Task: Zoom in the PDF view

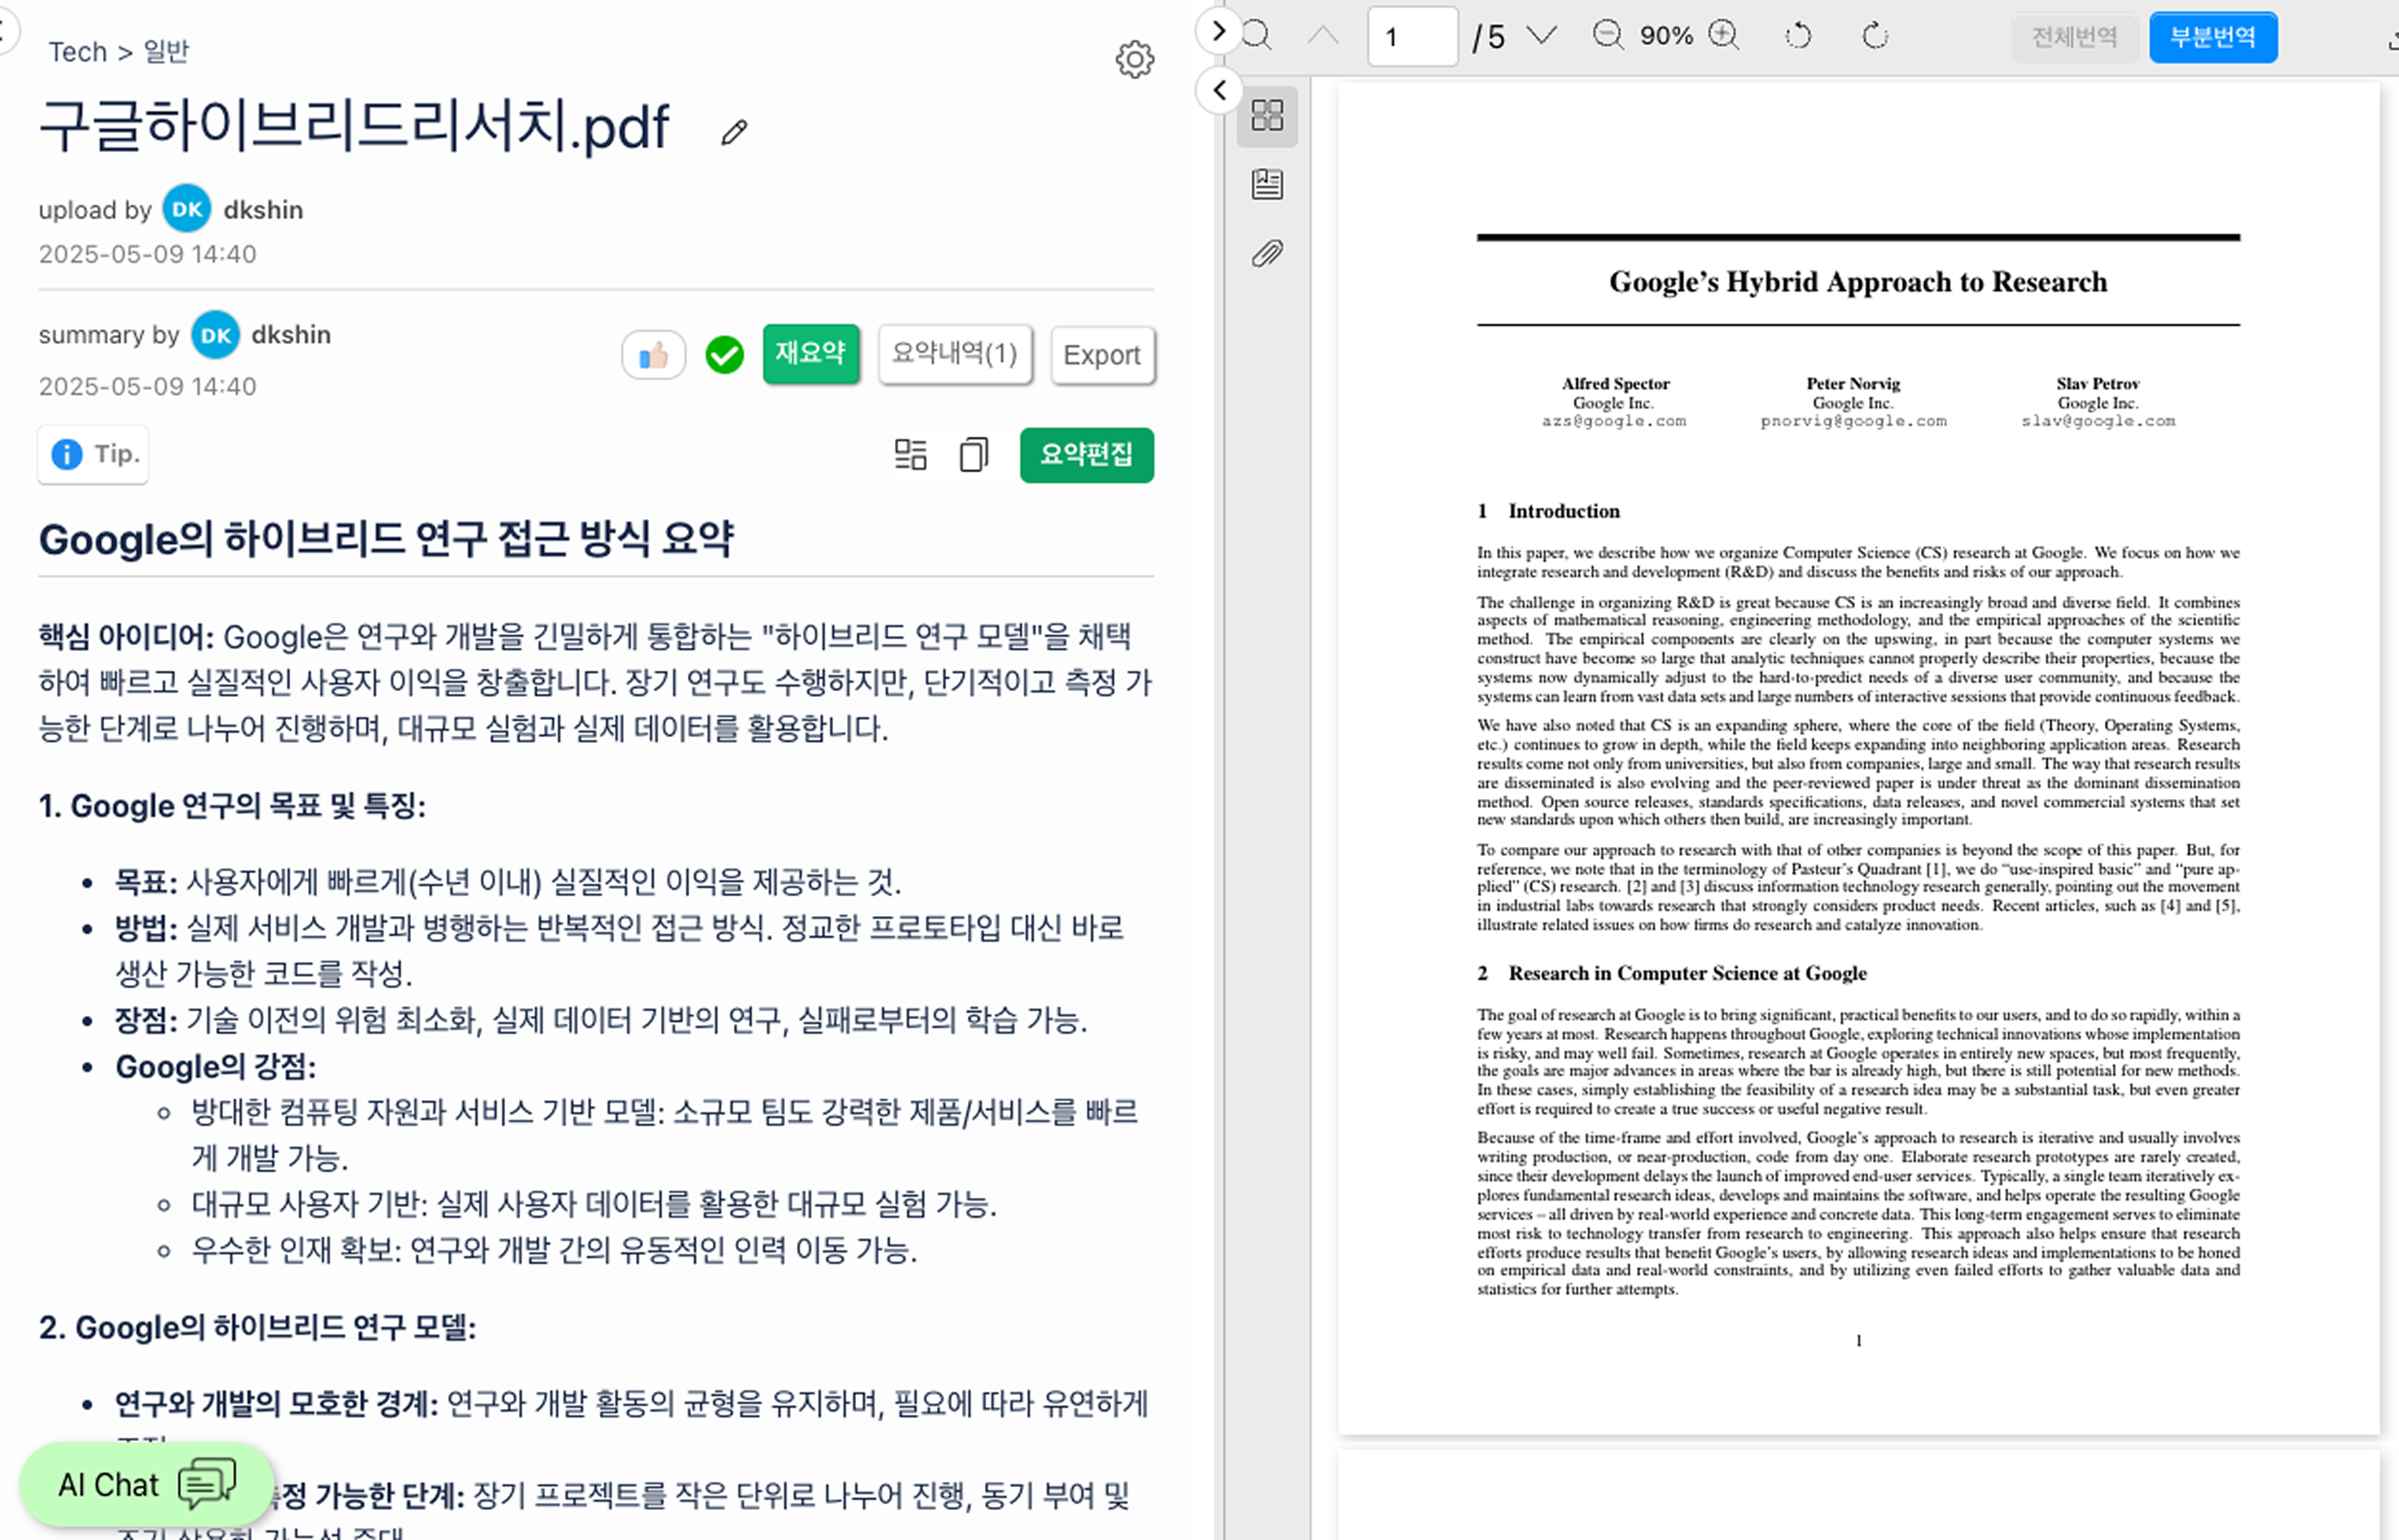Action: tap(1723, 36)
